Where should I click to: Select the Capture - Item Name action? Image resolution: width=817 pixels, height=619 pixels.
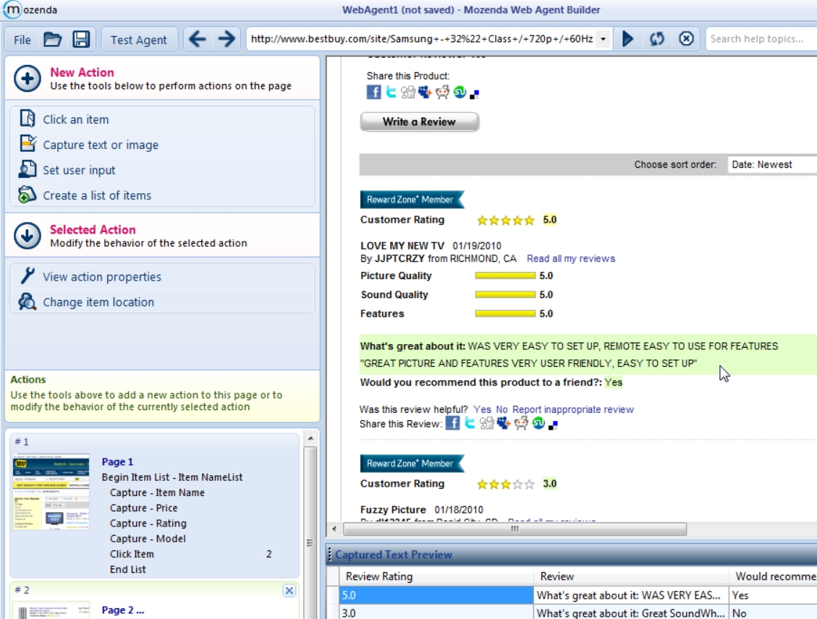tap(157, 492)
